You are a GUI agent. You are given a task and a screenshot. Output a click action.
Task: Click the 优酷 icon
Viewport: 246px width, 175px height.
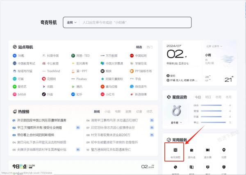pos(44,87)
